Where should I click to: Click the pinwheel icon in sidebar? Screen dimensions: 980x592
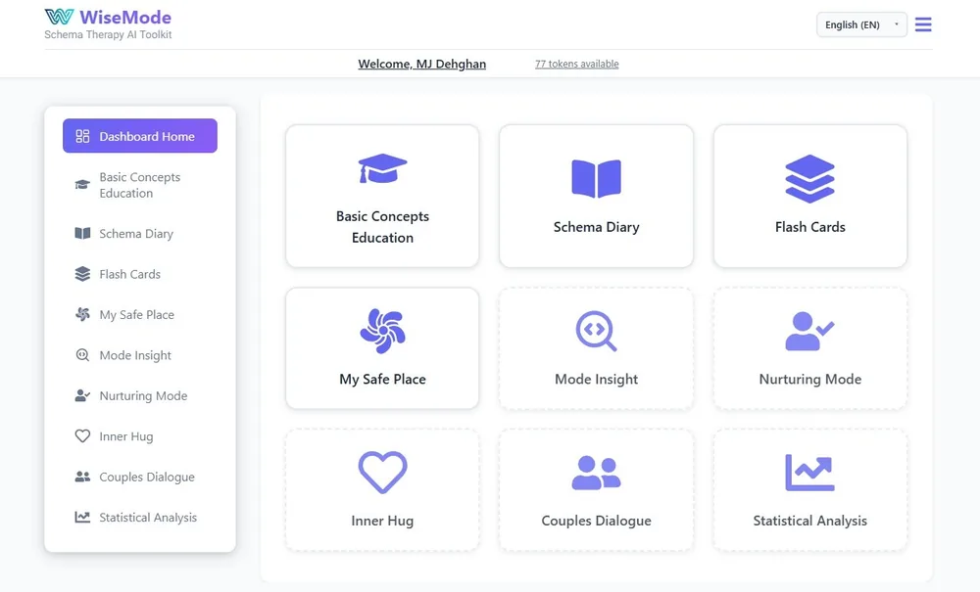tap(82, 314)
